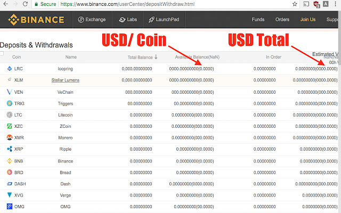Open the Cast icon in browser toolbar

(x=306, y=4)
